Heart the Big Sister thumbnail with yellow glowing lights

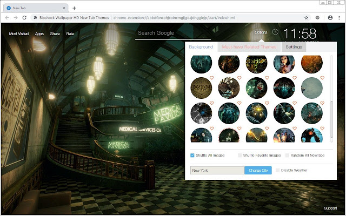point(267,103)
